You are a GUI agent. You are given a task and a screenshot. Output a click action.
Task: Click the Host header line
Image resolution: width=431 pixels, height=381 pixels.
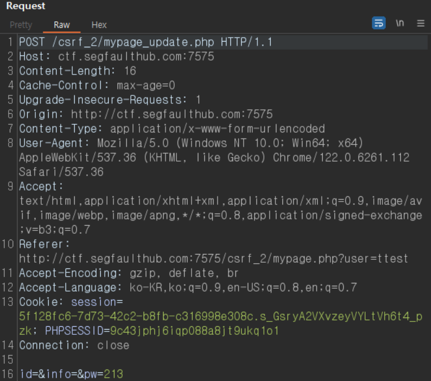116,57
